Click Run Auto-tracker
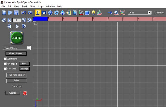This screenshot has height=107, width=166. coord(17,75)
